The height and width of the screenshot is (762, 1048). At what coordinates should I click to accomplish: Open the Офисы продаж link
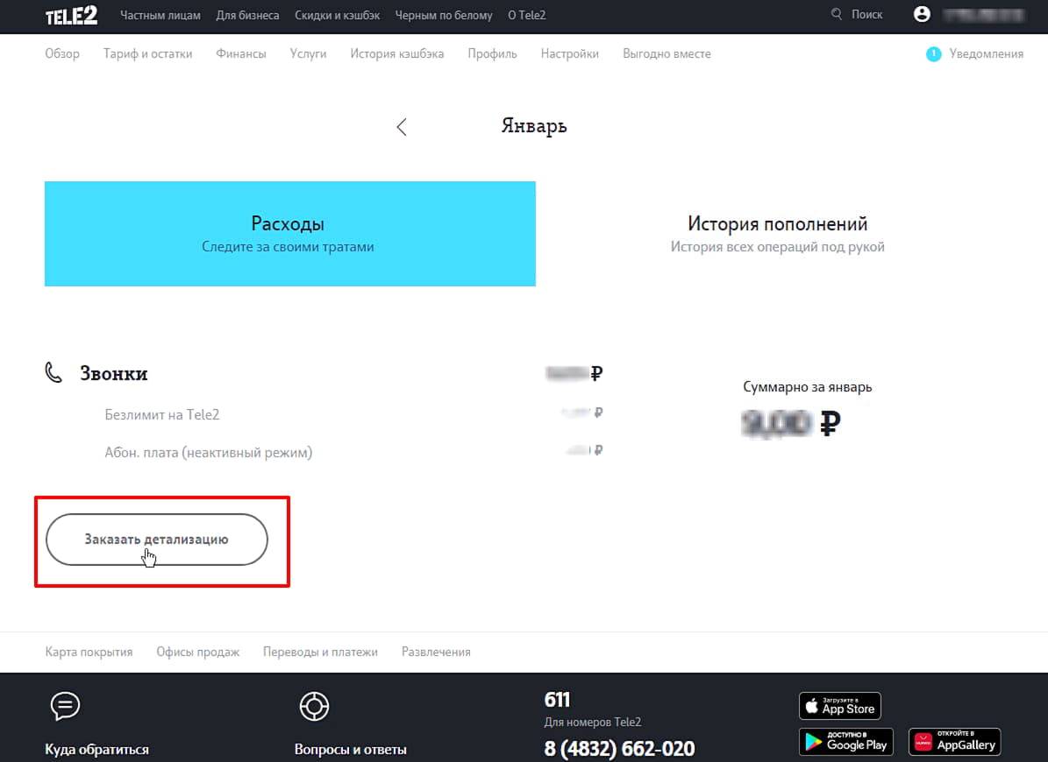197,652
